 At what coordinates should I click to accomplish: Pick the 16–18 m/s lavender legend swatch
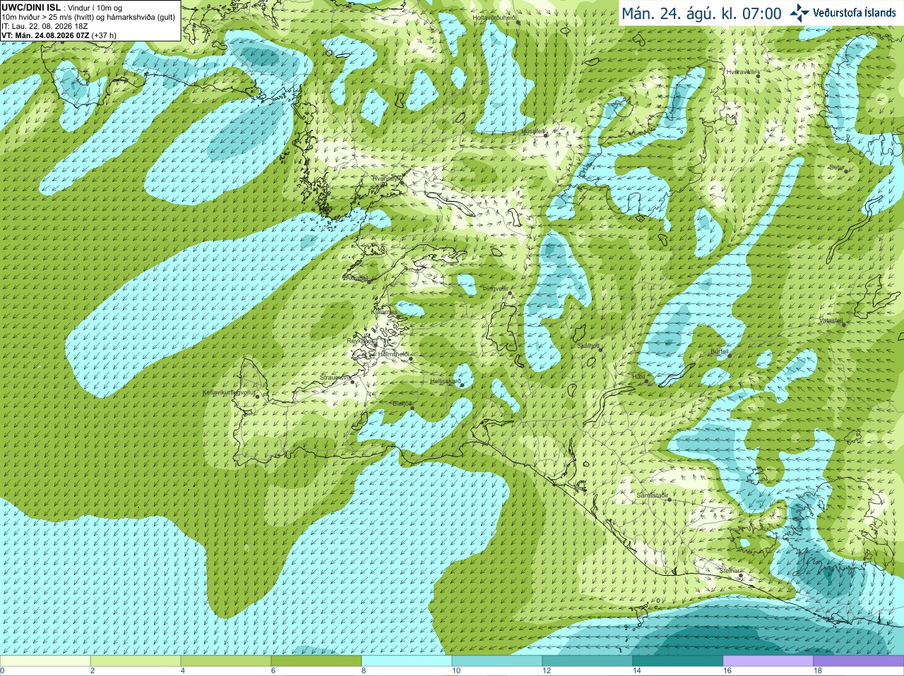[768, 661]
